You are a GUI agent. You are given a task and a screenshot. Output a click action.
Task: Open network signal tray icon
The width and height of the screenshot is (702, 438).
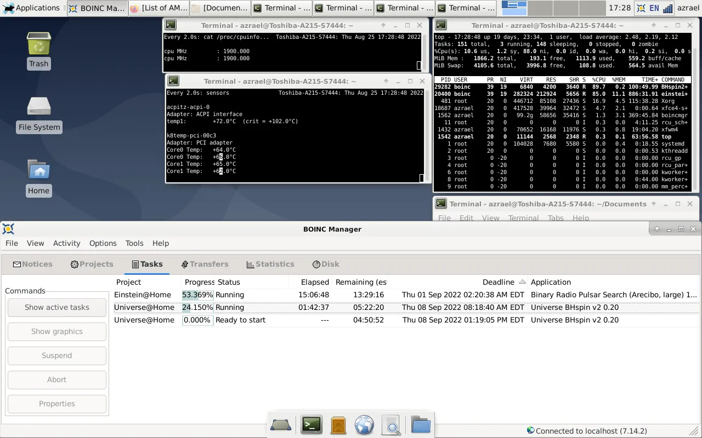click(668, 8)
